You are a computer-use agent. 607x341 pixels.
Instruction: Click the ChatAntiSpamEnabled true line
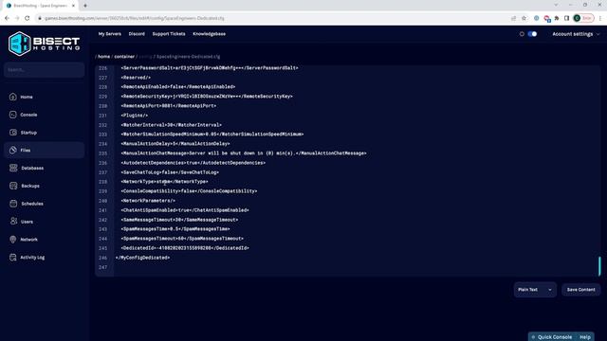tap(185, 210)
